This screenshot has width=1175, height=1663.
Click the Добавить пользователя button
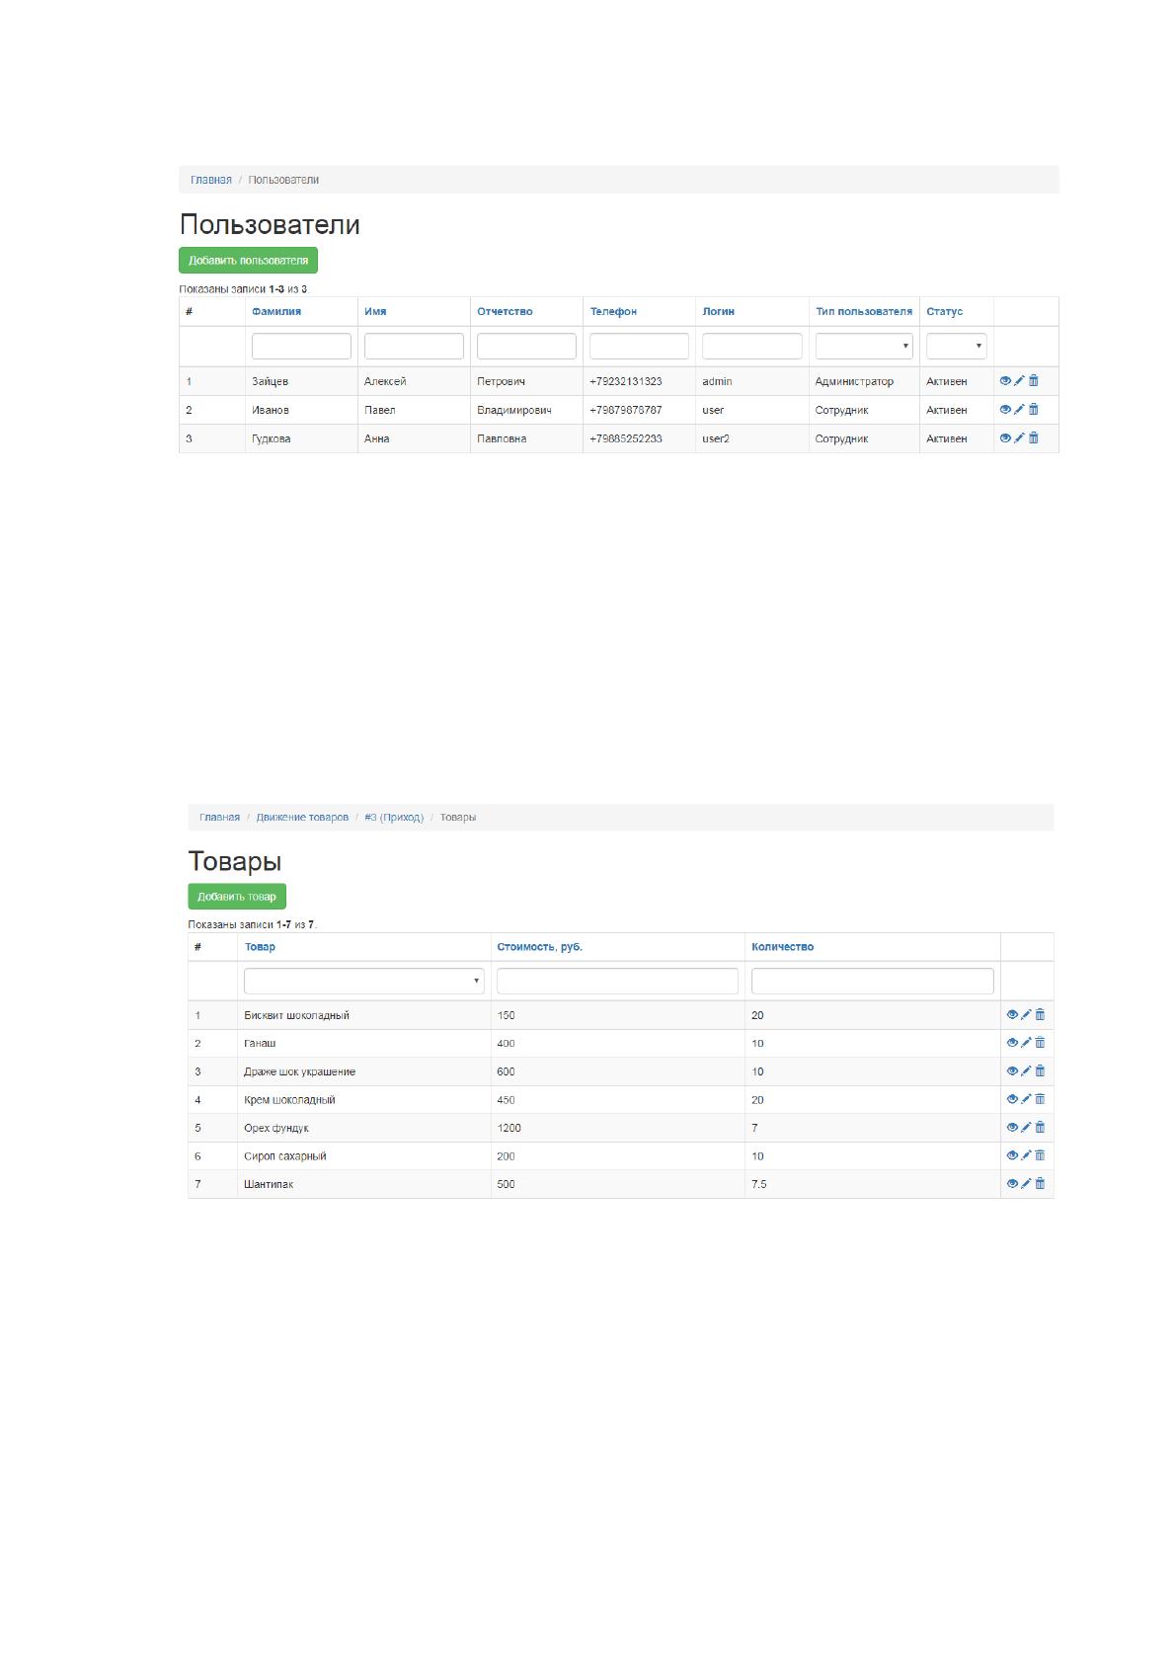(248, 261)
